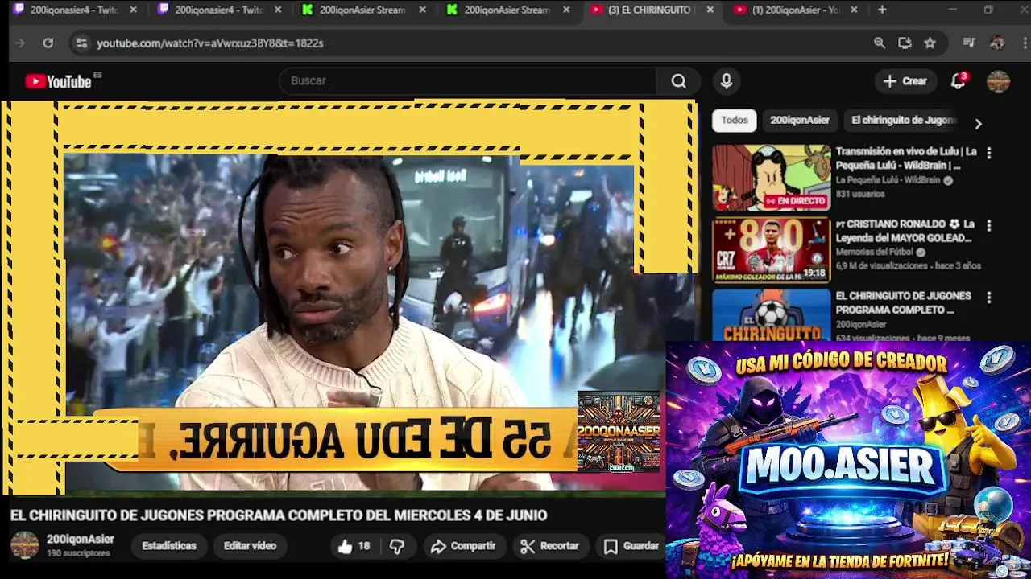Click the install app icon in address bar
Image resolution: width=1031 pixels, height=579 pixels.
point(905,43)
